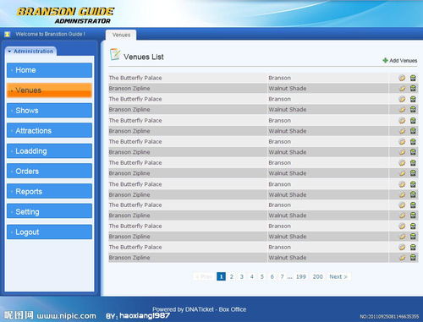Open the Reports menu item

coord(49,191)
